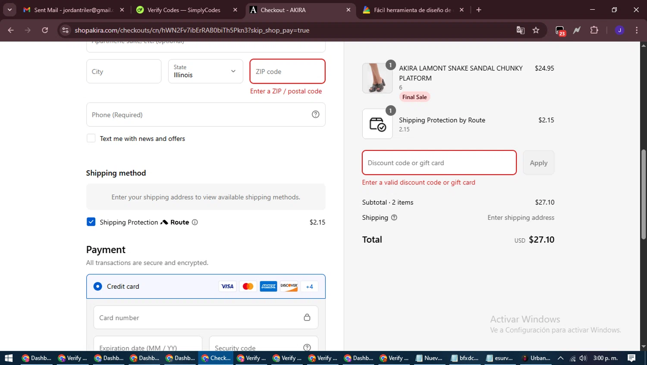The height and width of the screenshot is (365, 647).
Task: Close the Sent Mail tab
Action: [x=122, y=10]
